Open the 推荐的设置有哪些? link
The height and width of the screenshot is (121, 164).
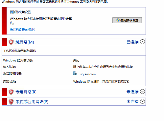22,30
